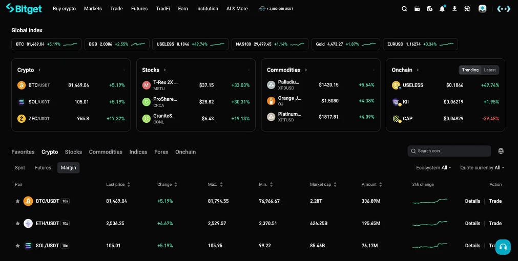Switch to the Forex tab
The width and height of the screenshot is (518, 261).
point(161,152)
